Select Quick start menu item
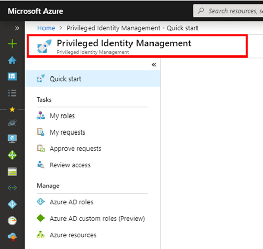Screen dimensions: 263x249 [93, 79]
